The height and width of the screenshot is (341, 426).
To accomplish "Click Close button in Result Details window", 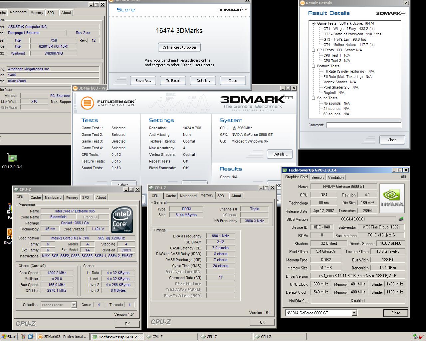I will [x=392, y=140].
